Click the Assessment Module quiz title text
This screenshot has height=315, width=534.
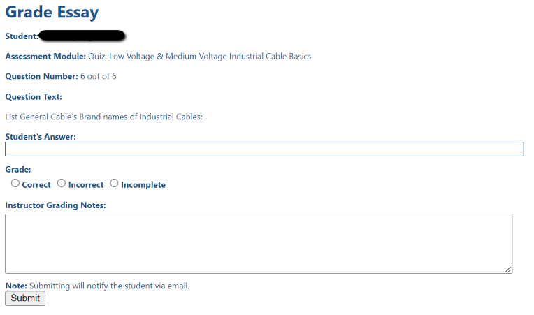[x=200, y=57]
